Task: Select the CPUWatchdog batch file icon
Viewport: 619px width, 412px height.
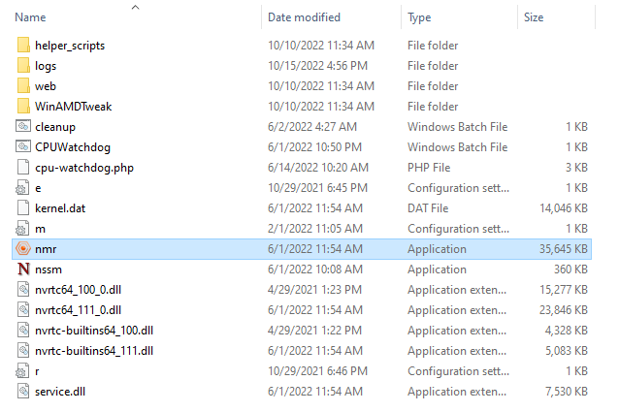Action: point(23,147)
